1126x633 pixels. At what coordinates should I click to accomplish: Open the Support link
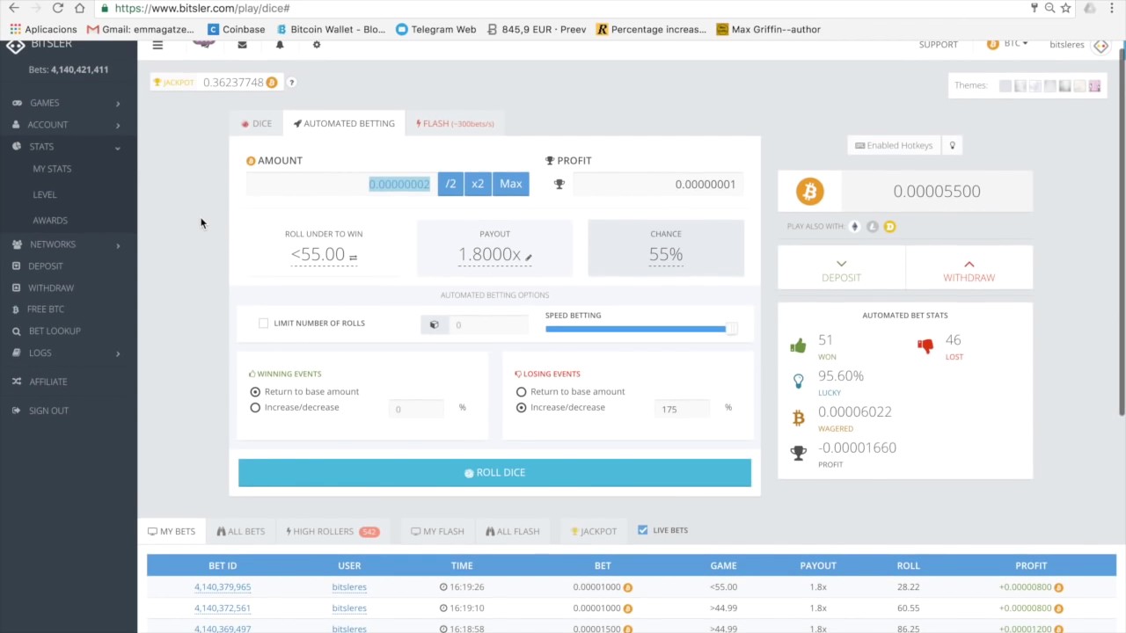click(938, 45)
